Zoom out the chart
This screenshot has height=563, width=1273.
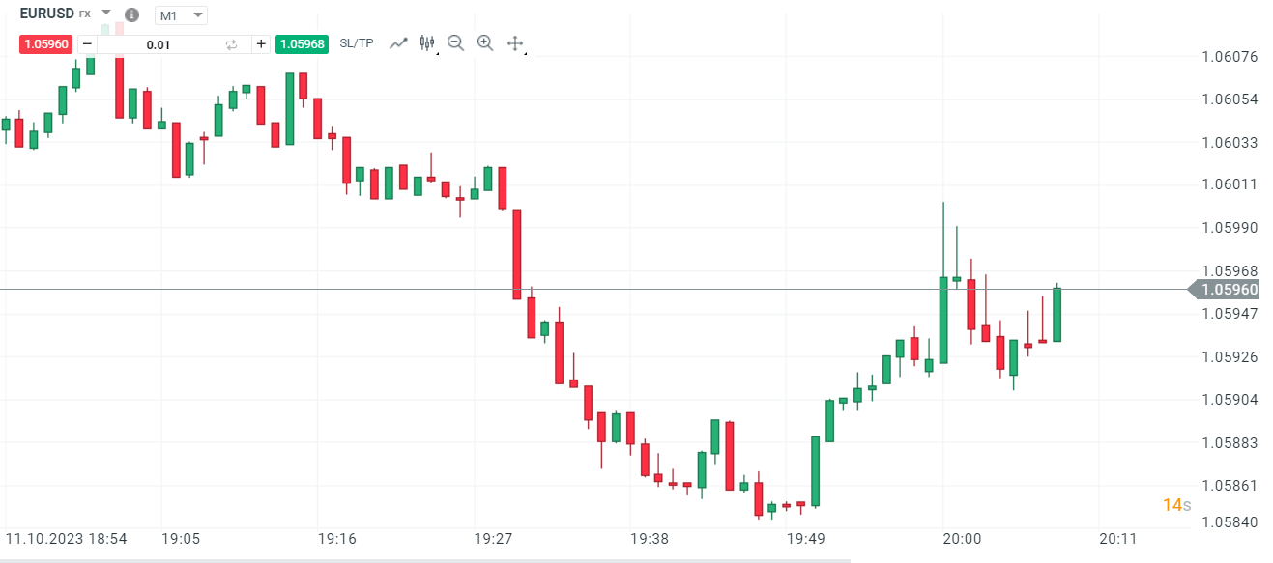(x=456, y=43)
